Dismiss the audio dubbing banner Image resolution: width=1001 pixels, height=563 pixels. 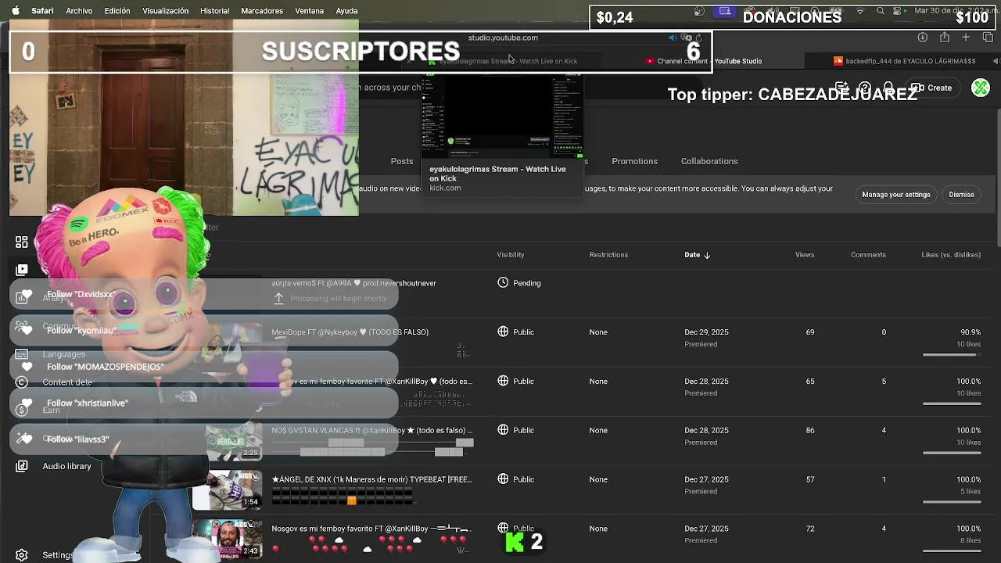tap(961, 195)
